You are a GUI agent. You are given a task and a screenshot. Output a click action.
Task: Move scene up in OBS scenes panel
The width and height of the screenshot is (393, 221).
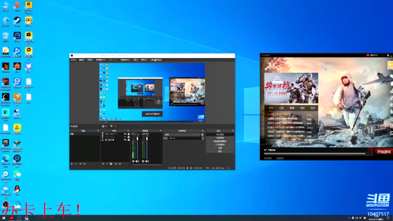(x=81, y=164)
